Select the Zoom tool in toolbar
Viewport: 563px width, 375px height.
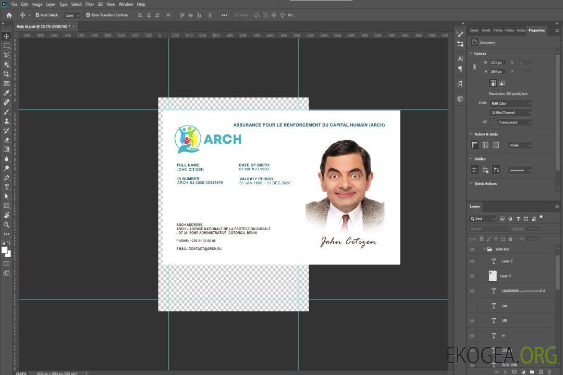(6, 224)
